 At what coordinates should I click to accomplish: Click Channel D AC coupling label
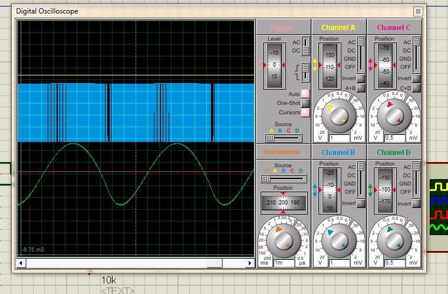(407, 167)
